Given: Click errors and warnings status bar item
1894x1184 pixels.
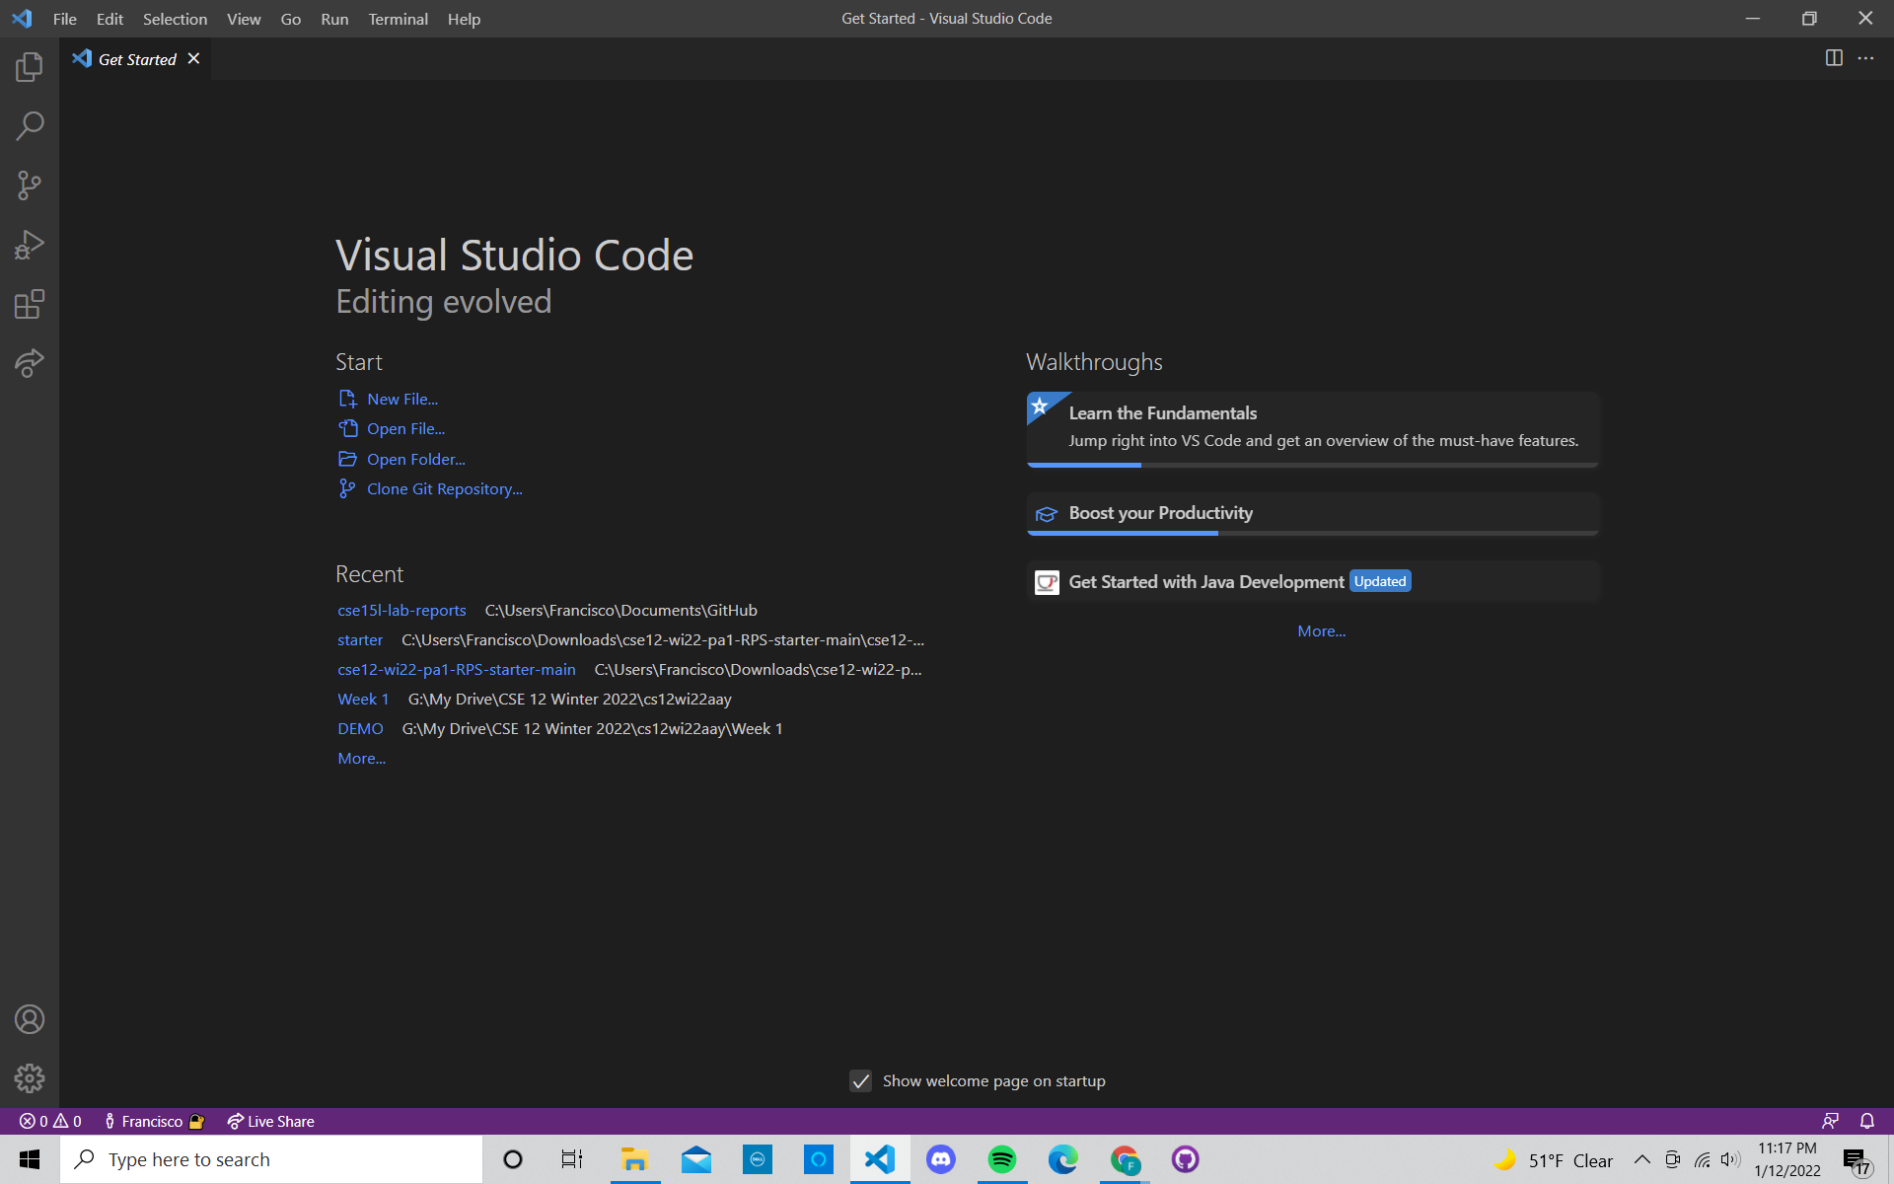Looking at the screenshot, I should pyautogui.click(x=50, y=1121).
